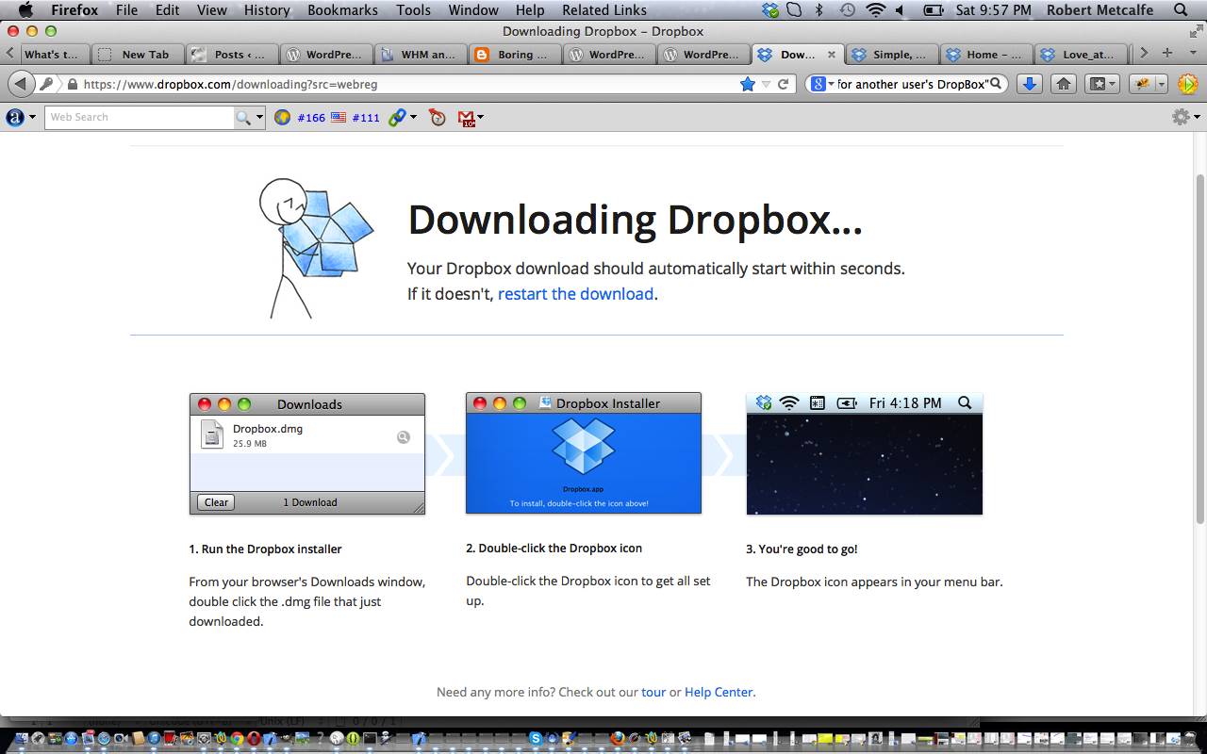Open the chain link dropdown arrow

point(413,117)
